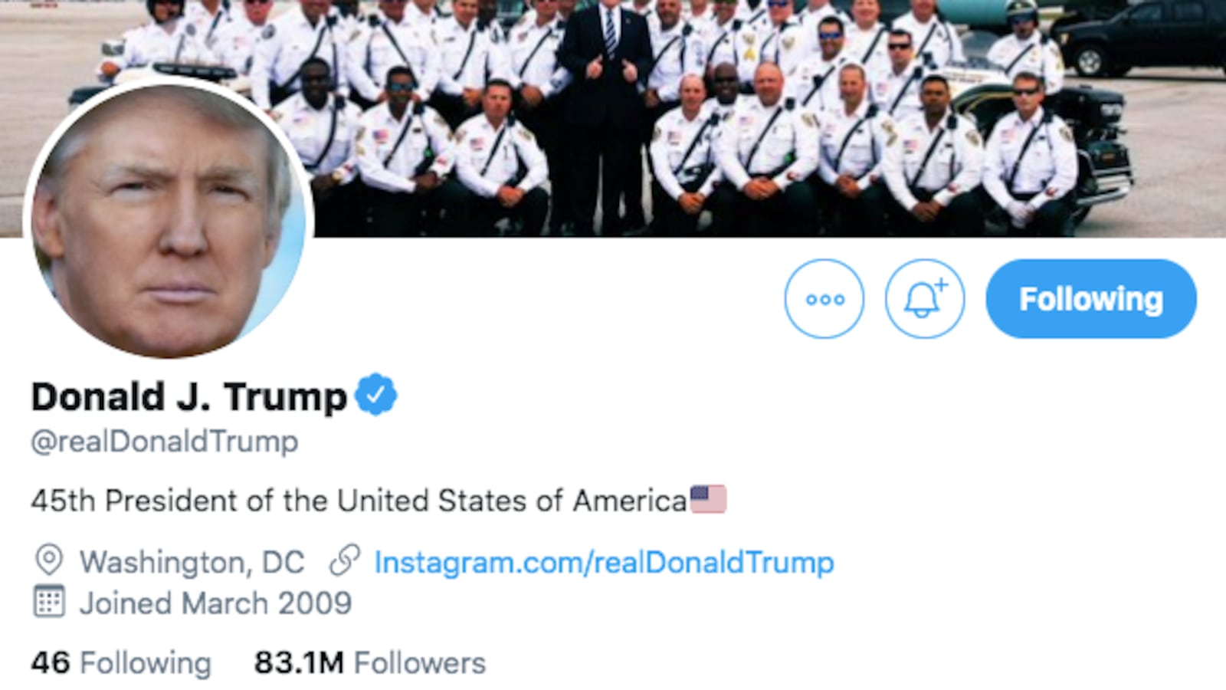Click the calendar icon beside join date
The height and width of the screenshot is (690, 1226).
[x=49, y=603]
